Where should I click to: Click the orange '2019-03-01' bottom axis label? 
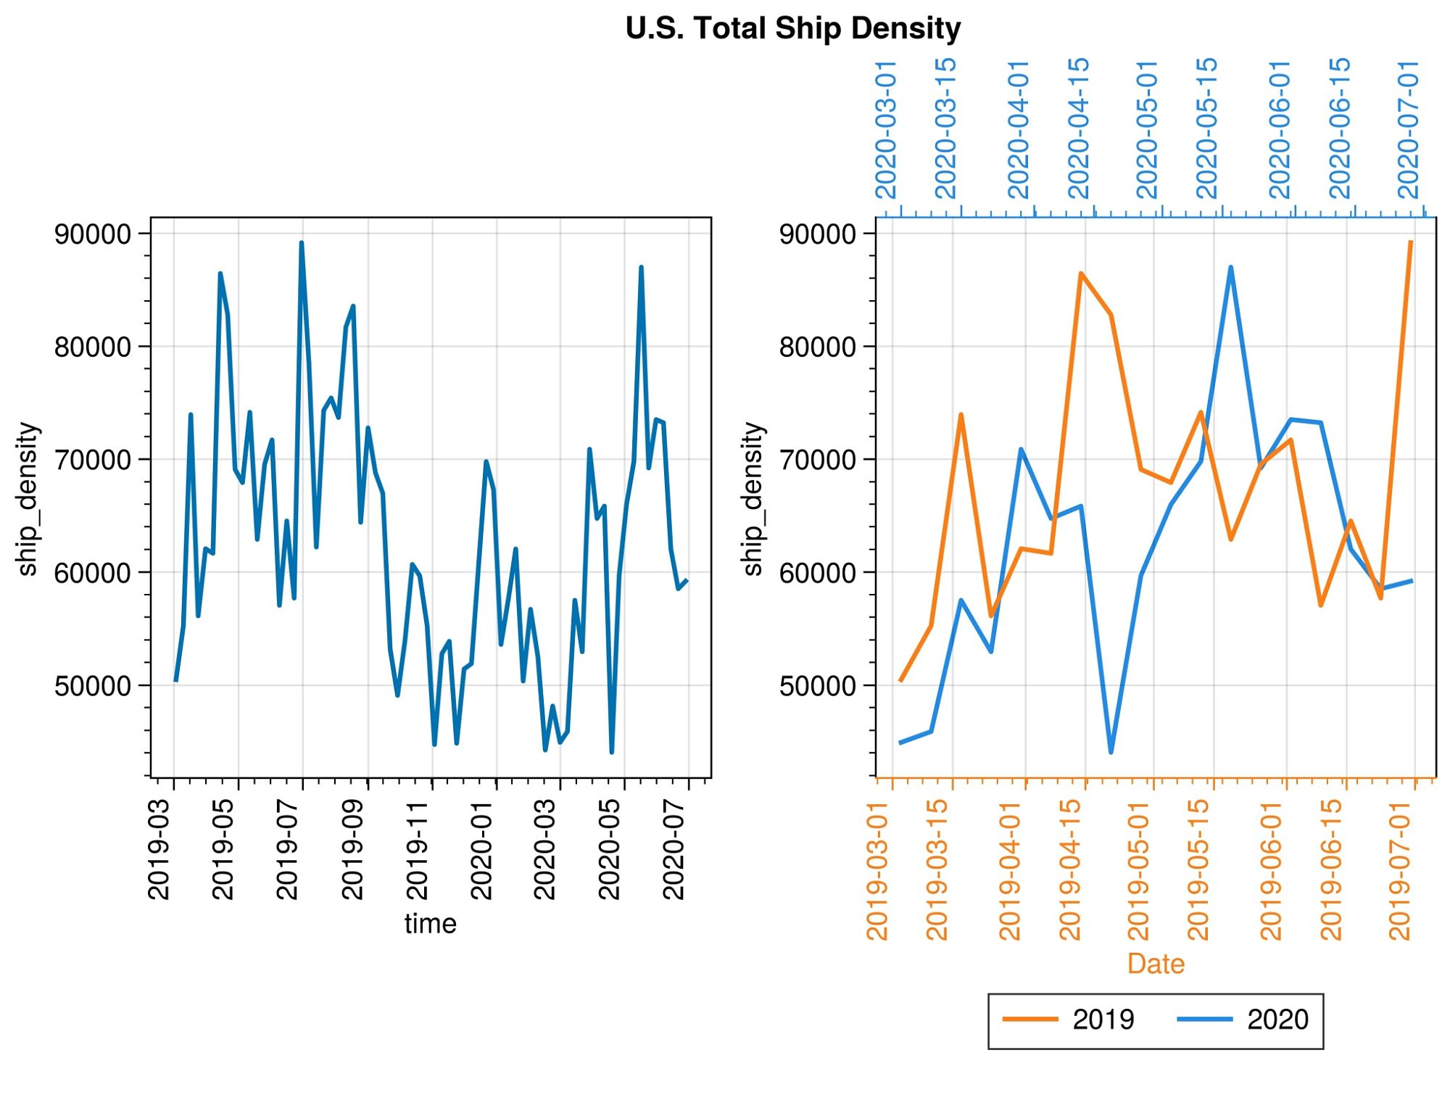(x=877, y=870)
